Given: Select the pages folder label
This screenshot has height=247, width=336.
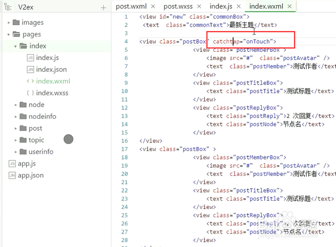Looking at the screenshot, I should pyautogui.click(x=32, y=34).
